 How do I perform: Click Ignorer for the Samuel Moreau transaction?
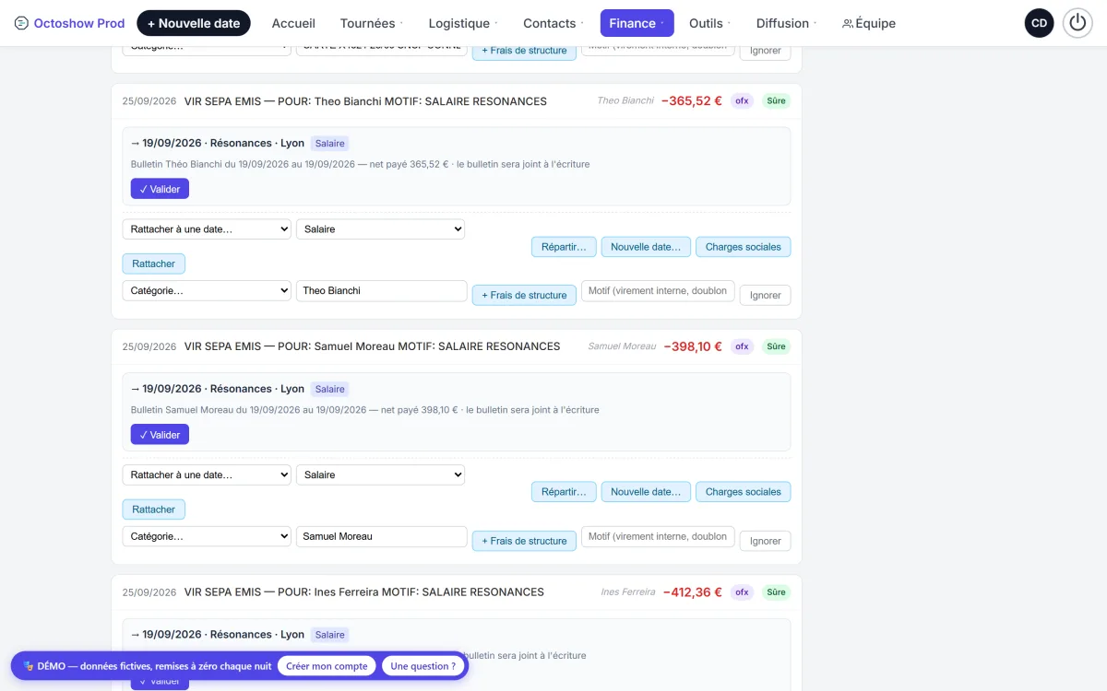coord(766,541)
